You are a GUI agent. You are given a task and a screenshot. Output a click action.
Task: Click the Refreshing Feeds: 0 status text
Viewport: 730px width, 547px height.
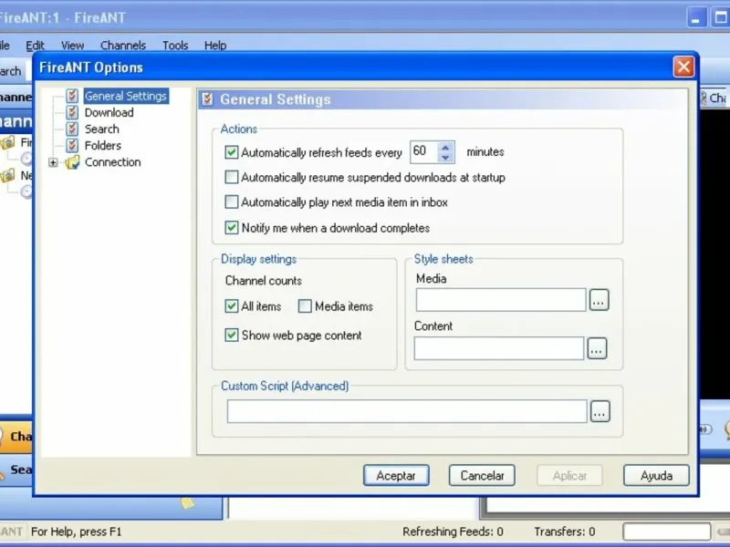(453, 532)
